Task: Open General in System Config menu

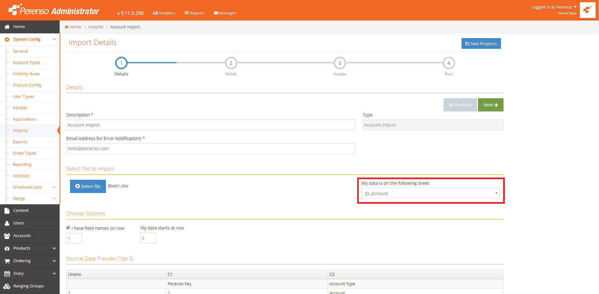Action: click(20, 51)
